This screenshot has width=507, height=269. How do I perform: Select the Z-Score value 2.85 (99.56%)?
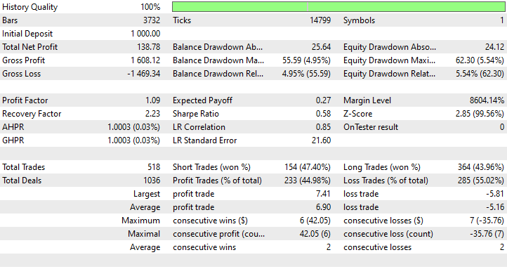(x=480, y=114)
